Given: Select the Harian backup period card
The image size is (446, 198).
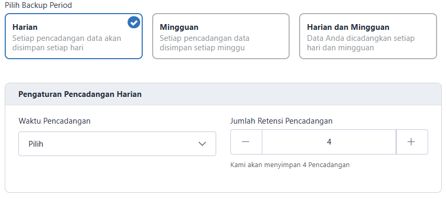Looking at the screenshot, I should (x=73, y=36).
